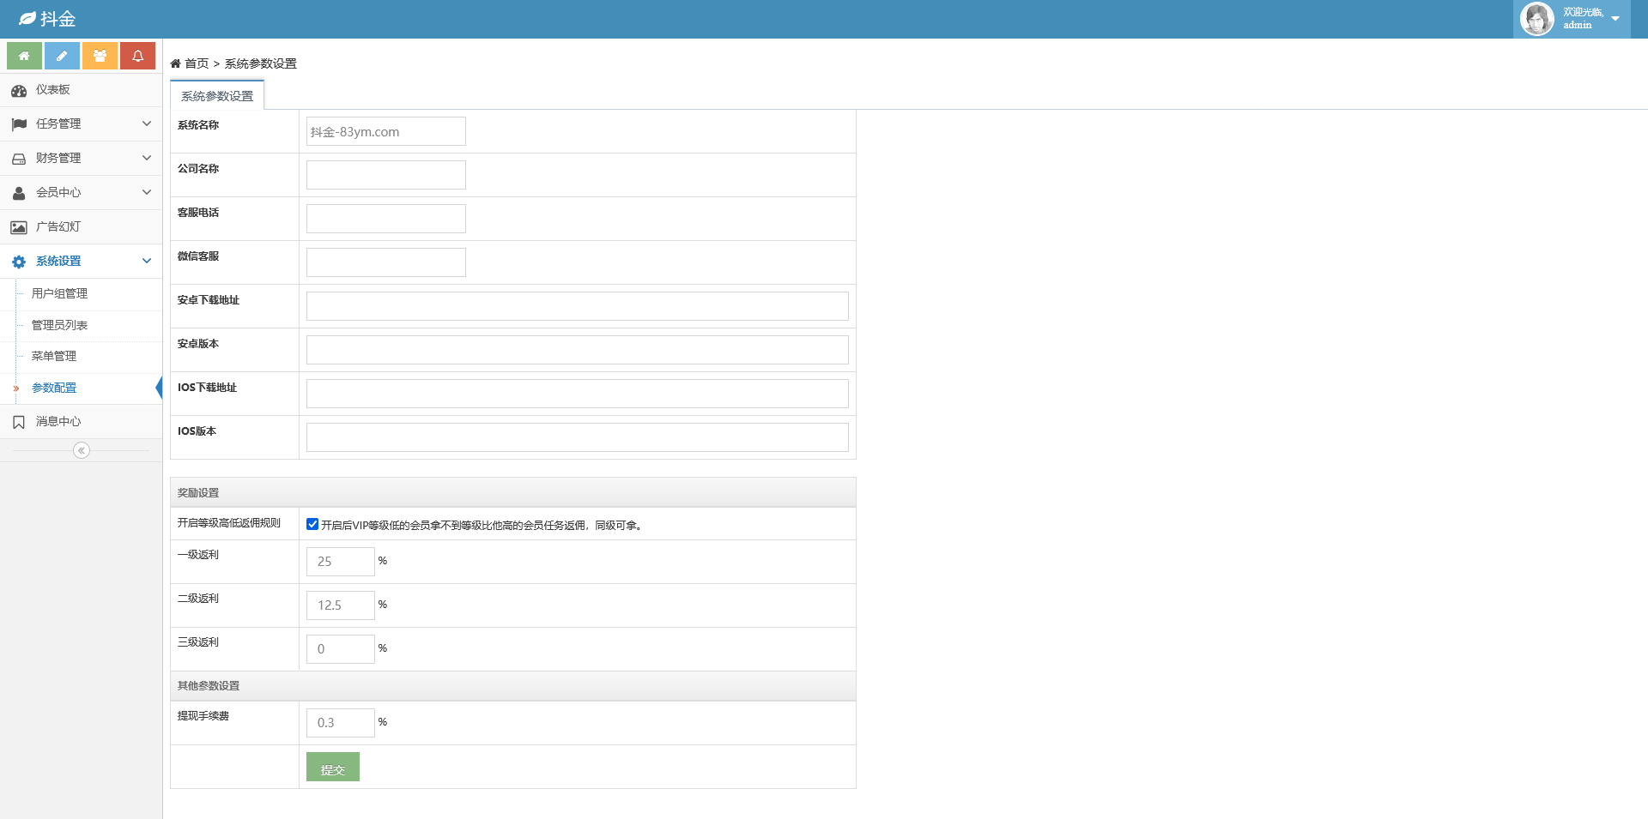Collapse sidebar with double-arrow icon
Image resolution: width=1648 pixels, height=819 pixels.
click(x=82, y=450)
